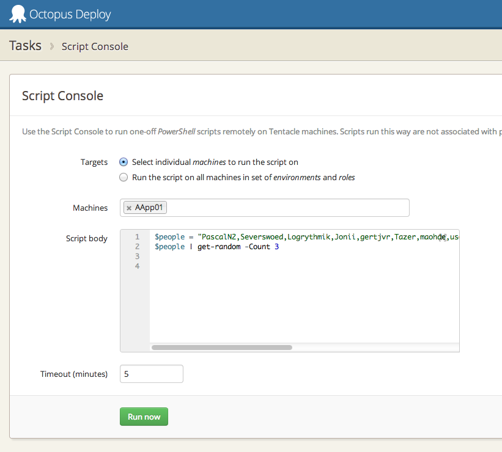Image resolution: width=502 pixels, height=452 pixels.
Task: Choose run on all machines in environments
Action: tap(124, 178)
